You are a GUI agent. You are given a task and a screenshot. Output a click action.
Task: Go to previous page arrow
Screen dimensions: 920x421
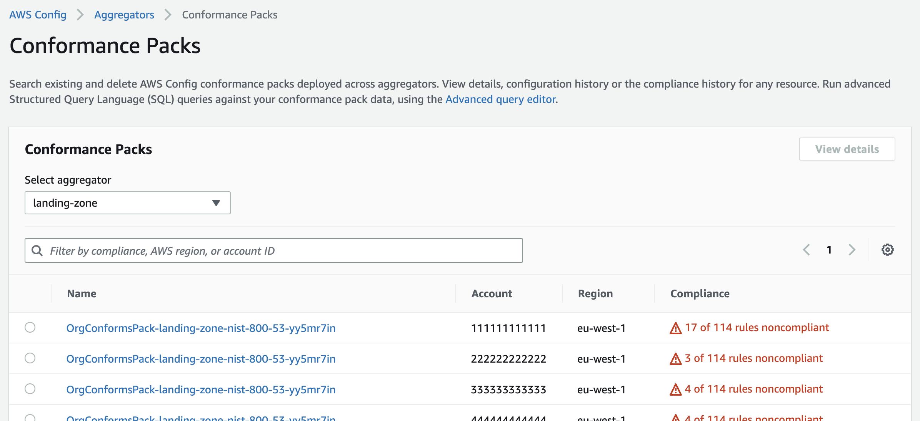pyautogui.click(x=807, y=250)
